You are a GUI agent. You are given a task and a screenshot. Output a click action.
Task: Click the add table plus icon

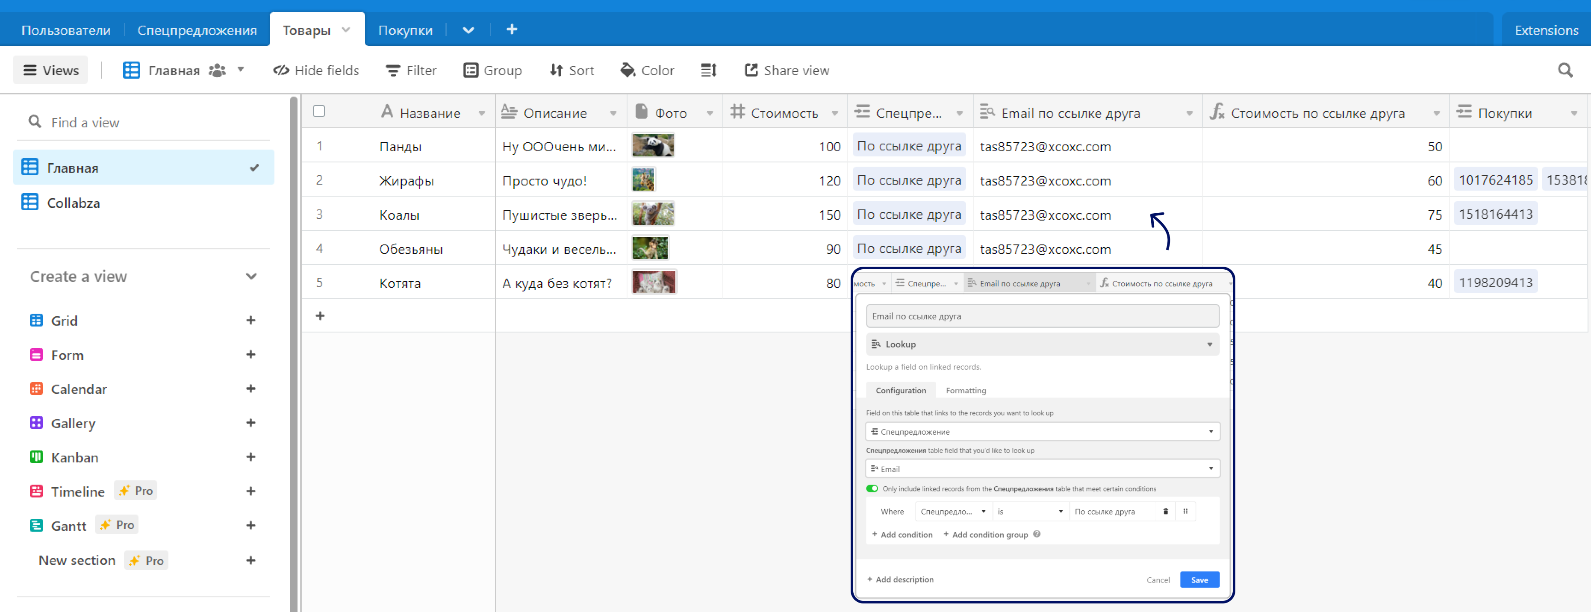click(x=511, y=29)
